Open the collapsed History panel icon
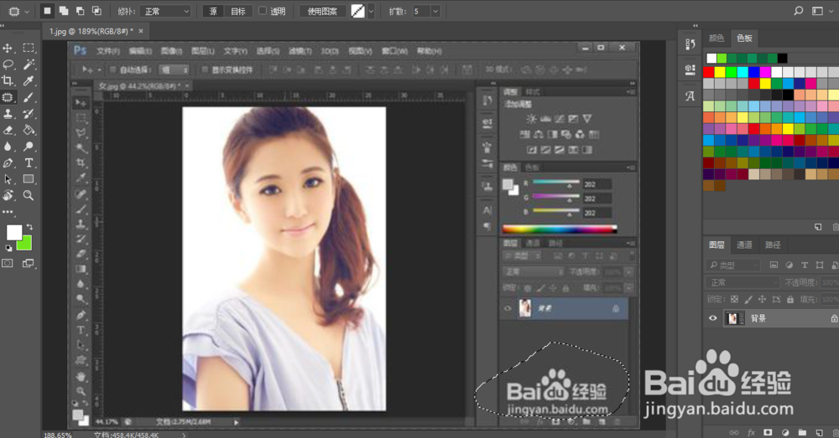 click(690, 44)
